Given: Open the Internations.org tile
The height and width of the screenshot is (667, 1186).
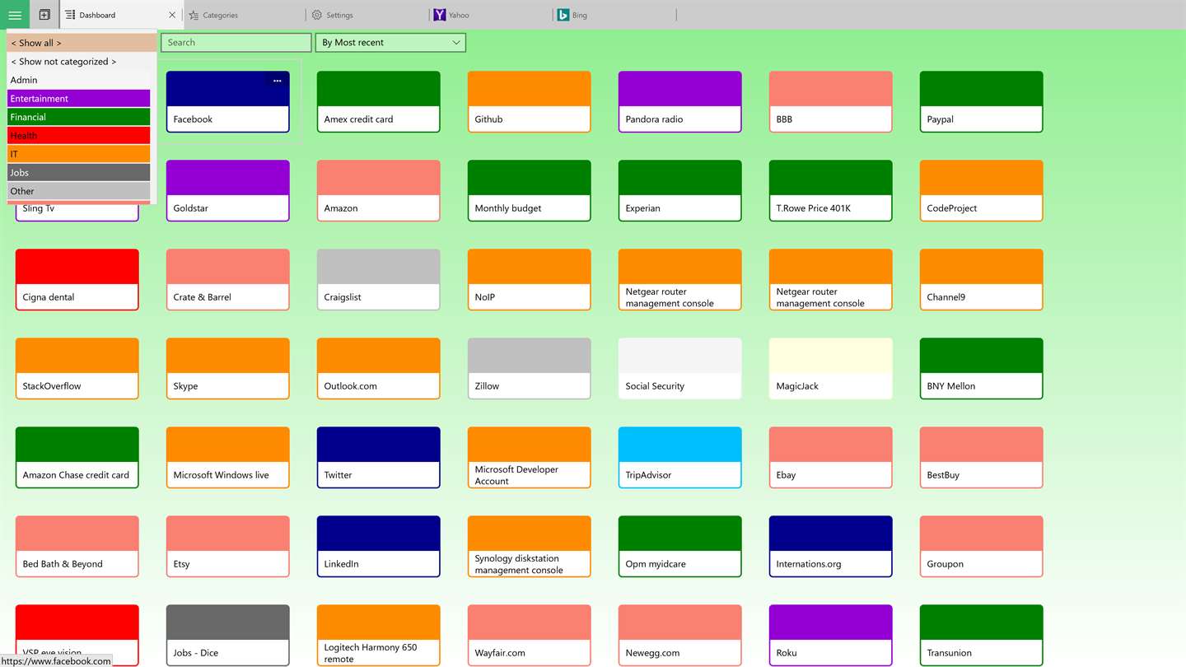Looking at the screenshot, I should click(830, 546).
